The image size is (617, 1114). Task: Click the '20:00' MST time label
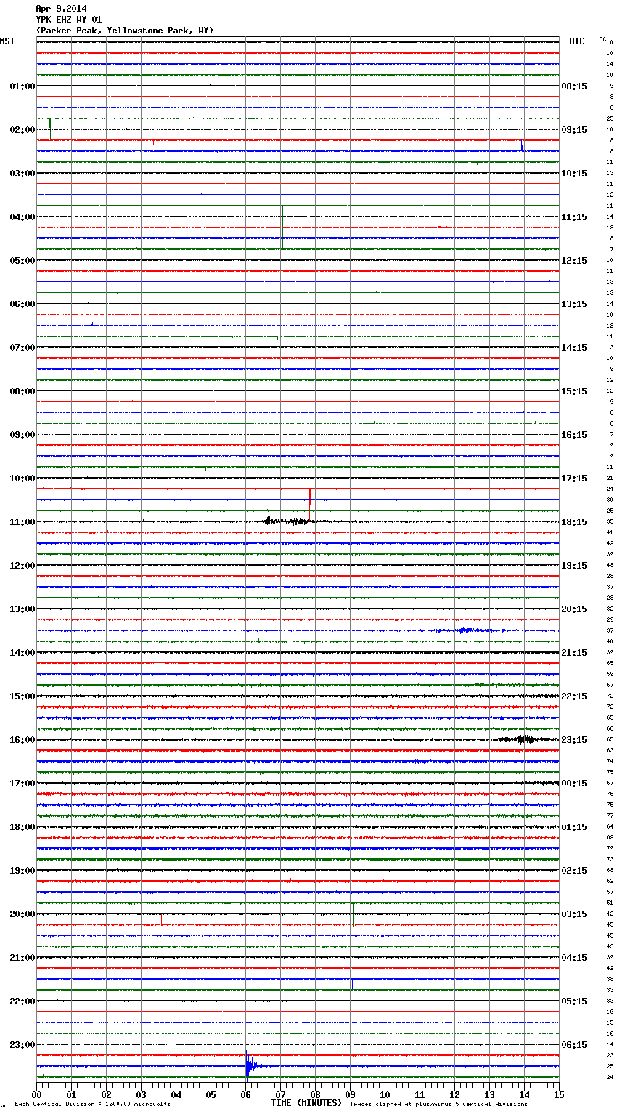pyautogui.click(x=23, y=914)
